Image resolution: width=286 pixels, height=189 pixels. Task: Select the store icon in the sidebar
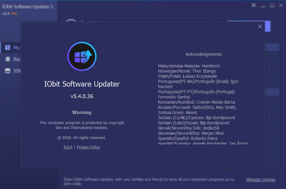click(8, 71)
